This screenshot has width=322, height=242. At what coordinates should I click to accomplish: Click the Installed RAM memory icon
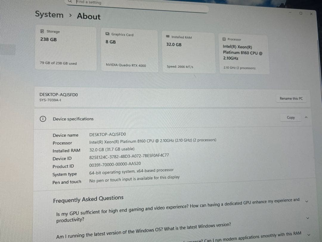pos(168,37)
